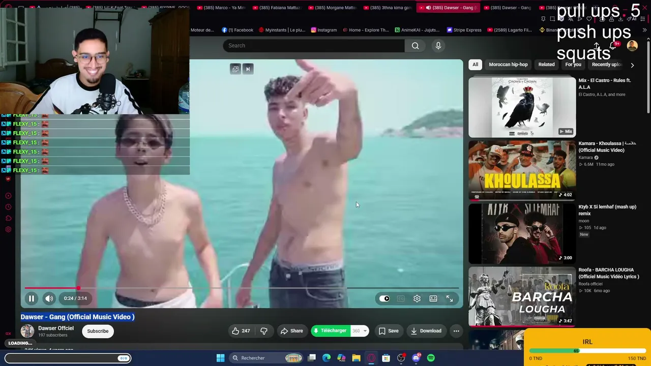Image resolution: width=651 pixels, height=366 pixels.
Task: Open the Lagarto bookmark
Action: [x=510, y=30]
